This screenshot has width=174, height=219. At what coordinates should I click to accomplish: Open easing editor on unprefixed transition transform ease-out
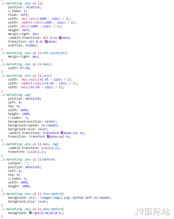(48, 137)
